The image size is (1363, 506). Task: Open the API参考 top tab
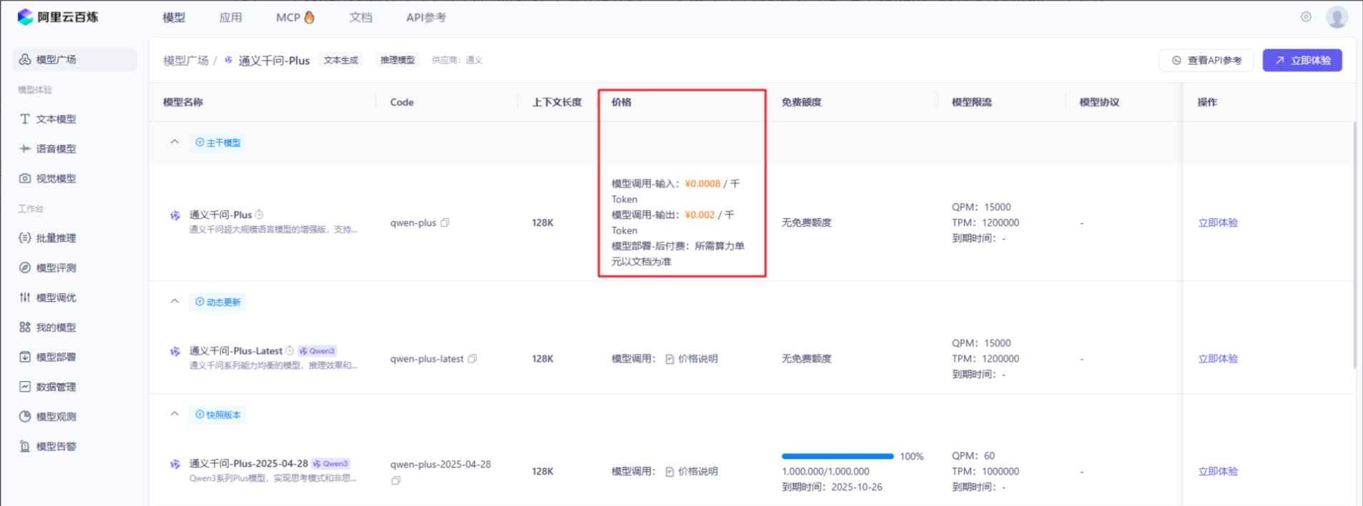(426, 17)
